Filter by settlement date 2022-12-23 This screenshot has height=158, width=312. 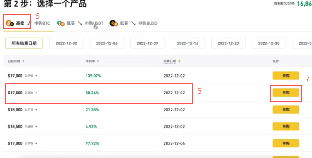coord(229,43)
